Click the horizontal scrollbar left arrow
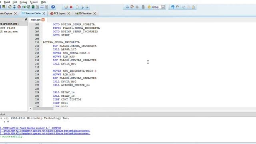 [x=31, y=108]
